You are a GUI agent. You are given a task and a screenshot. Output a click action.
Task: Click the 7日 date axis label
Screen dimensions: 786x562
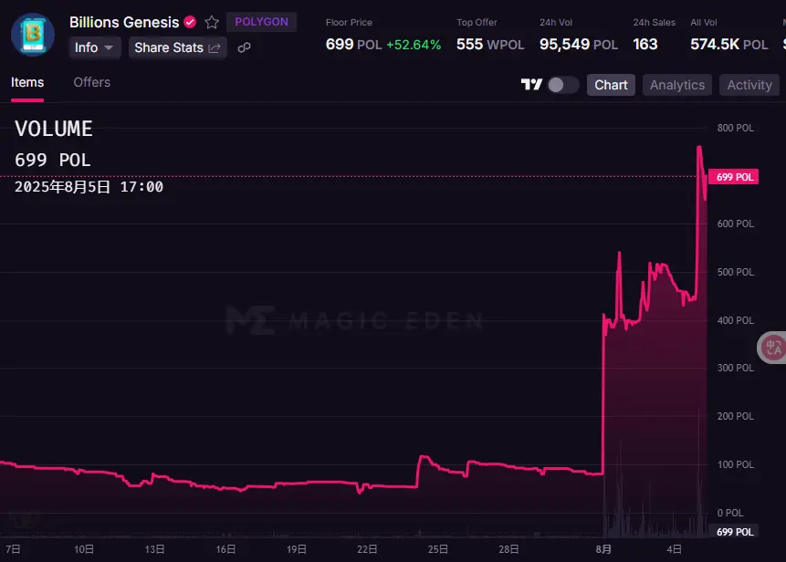click(13, 549)
